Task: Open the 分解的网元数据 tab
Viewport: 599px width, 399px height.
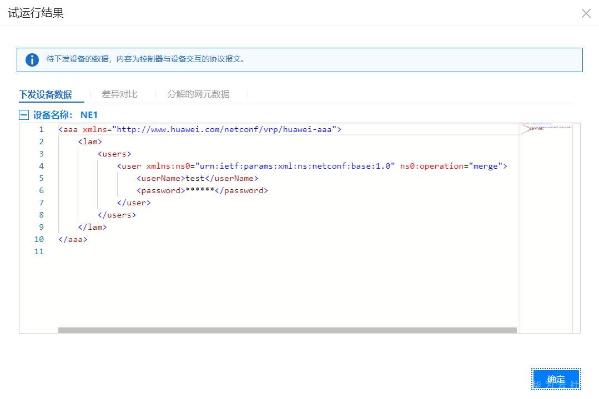Action: click(198, 94)
